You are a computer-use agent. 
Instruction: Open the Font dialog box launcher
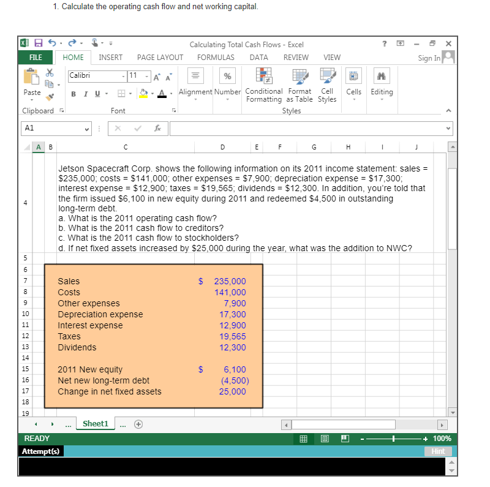174,110
